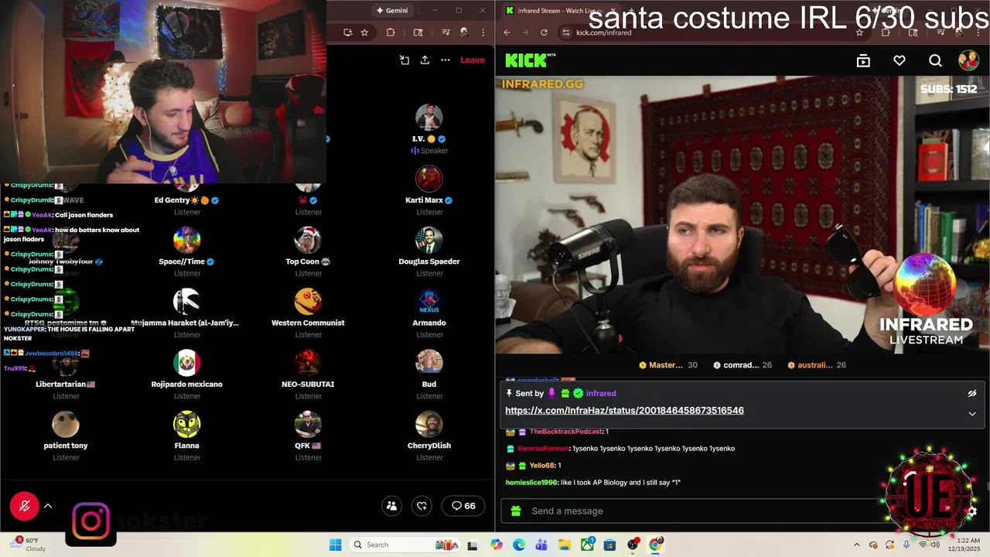This screenshot has height=557, width=990.
Task: Open Microsoft Store from the taskbar
Action: [610, 545]
